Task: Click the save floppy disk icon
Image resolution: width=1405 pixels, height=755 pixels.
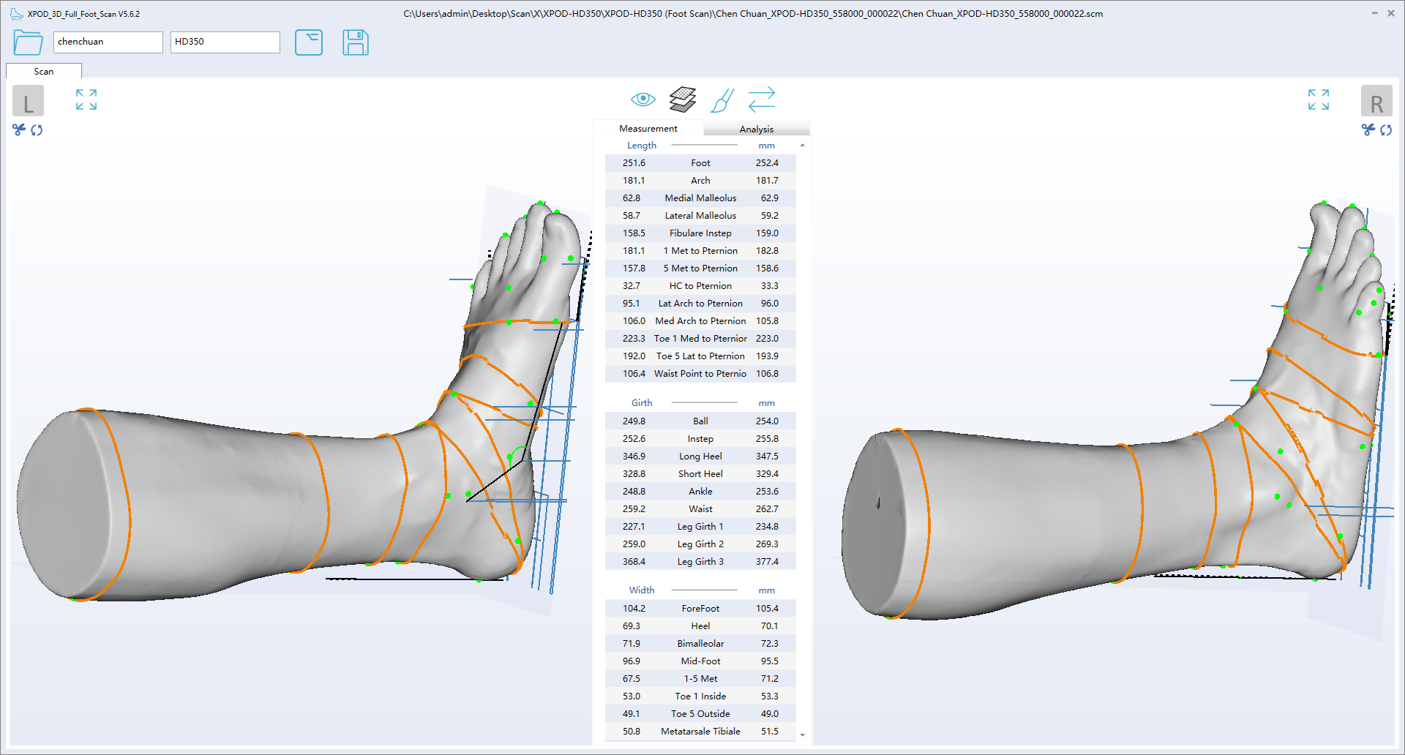Action: coord(355,42)
